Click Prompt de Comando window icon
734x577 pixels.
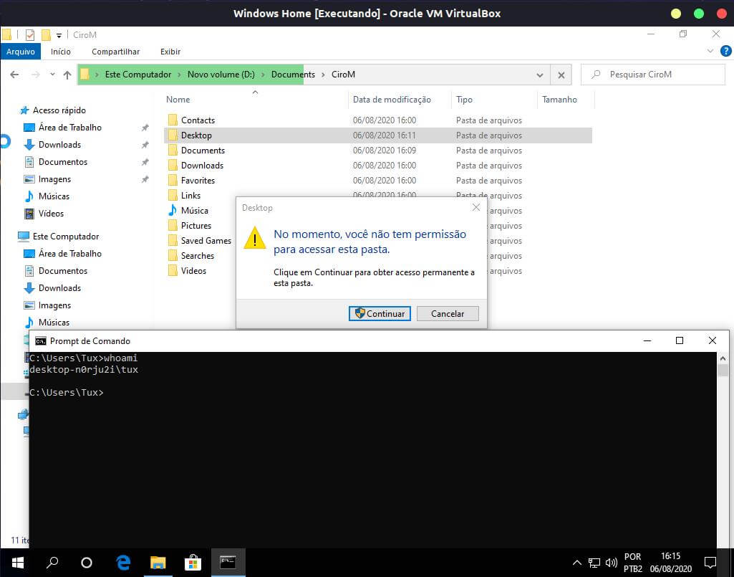point(41,340)
